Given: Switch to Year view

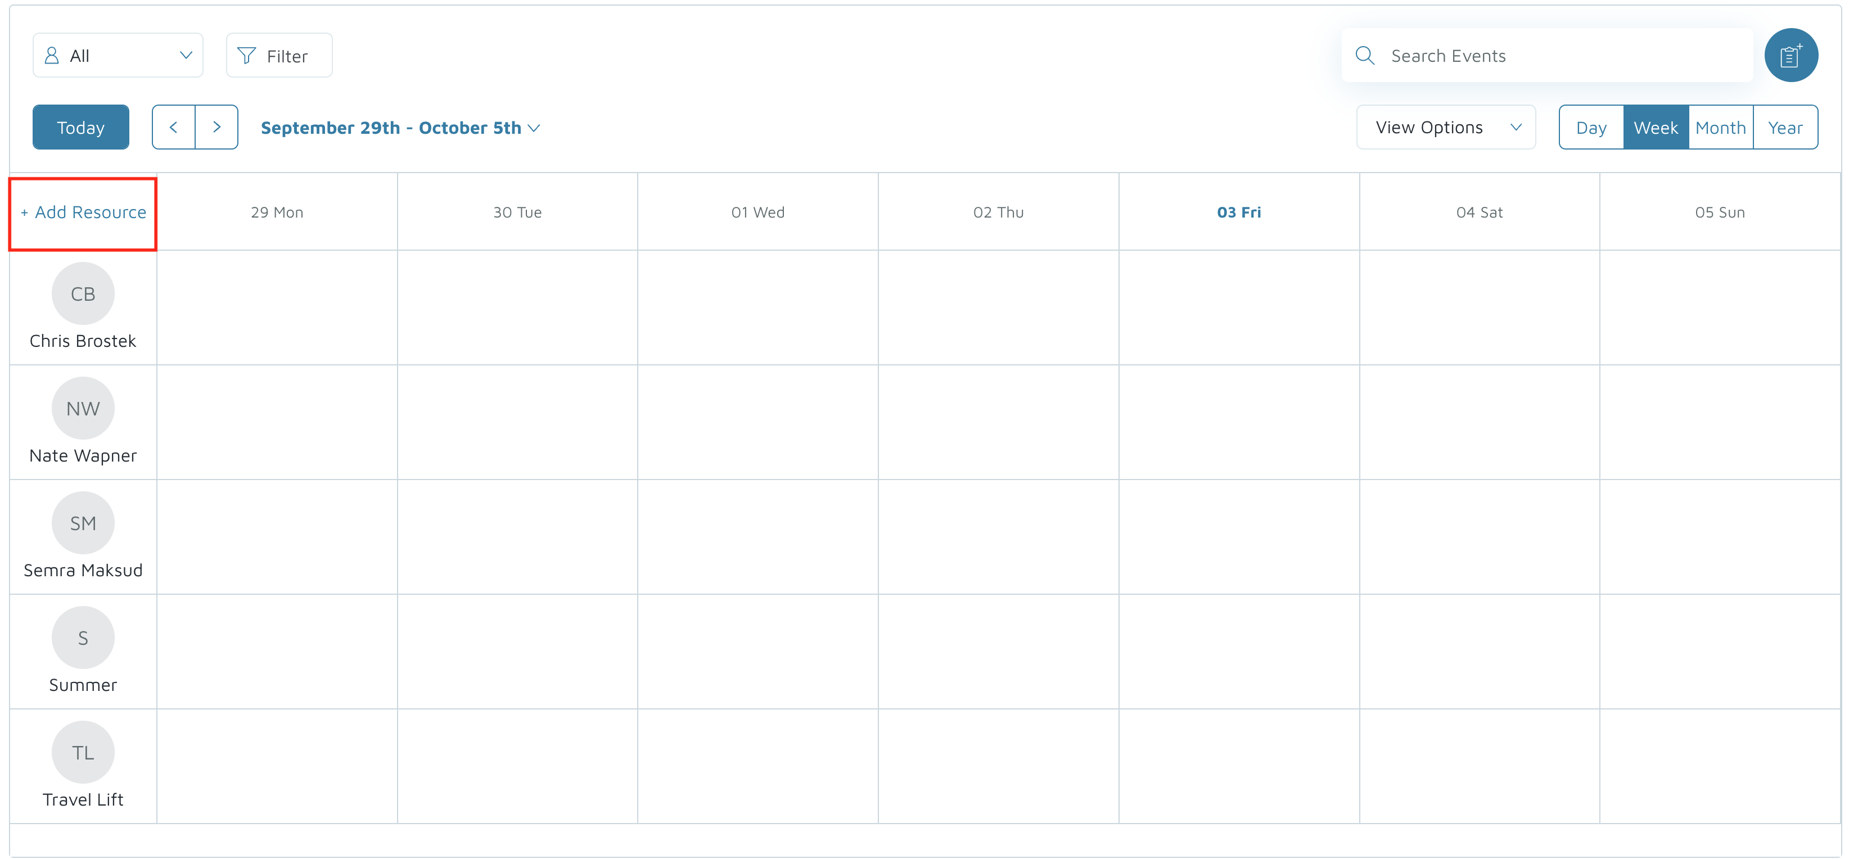Looking at the screenshot, I should point(1784,128).
